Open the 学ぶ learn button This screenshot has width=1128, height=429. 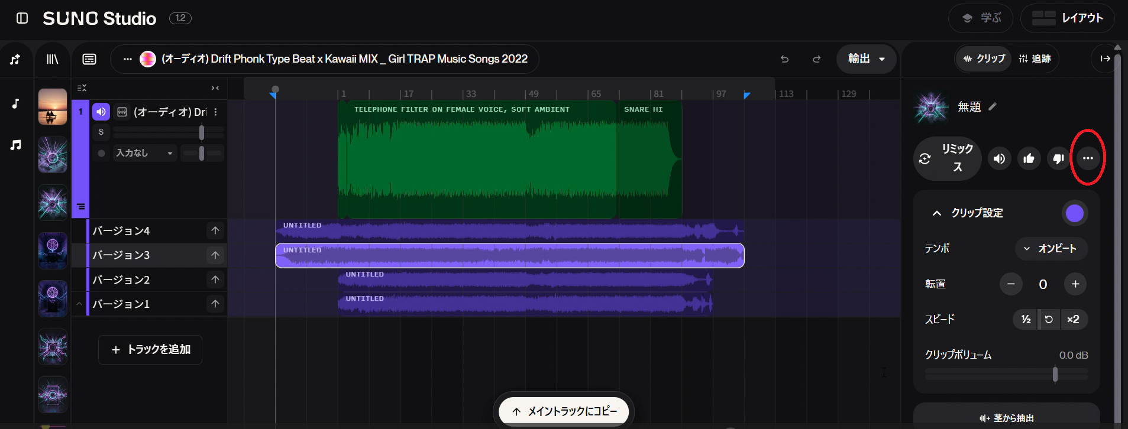981,18
